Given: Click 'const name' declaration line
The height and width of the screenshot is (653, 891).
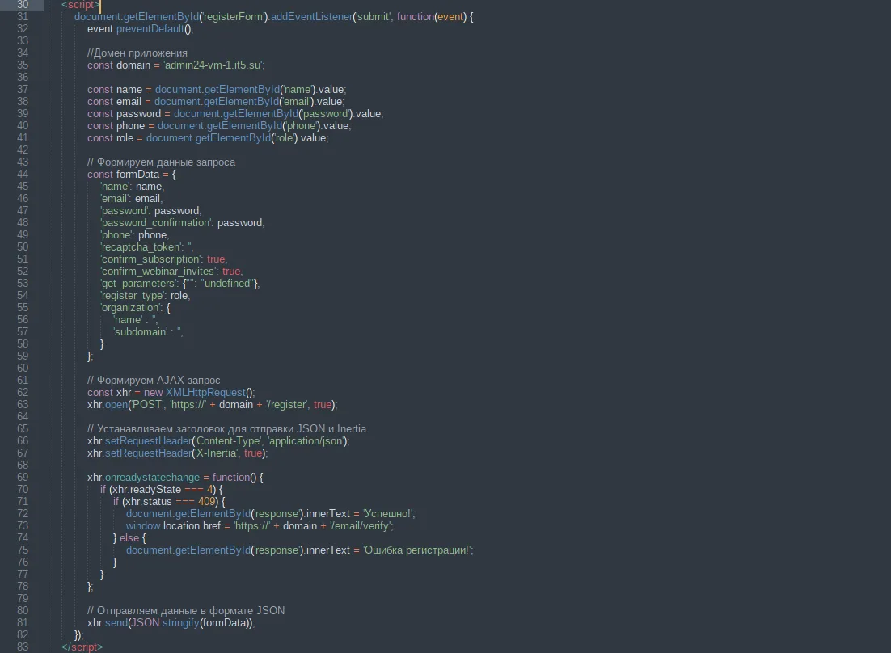Looking at the screenshot, I should tap(217, 90).
